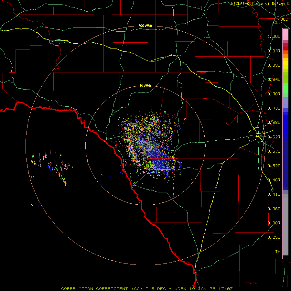Click the 0.627 legend value
291x291 pixels.
[x=274, y=137]
